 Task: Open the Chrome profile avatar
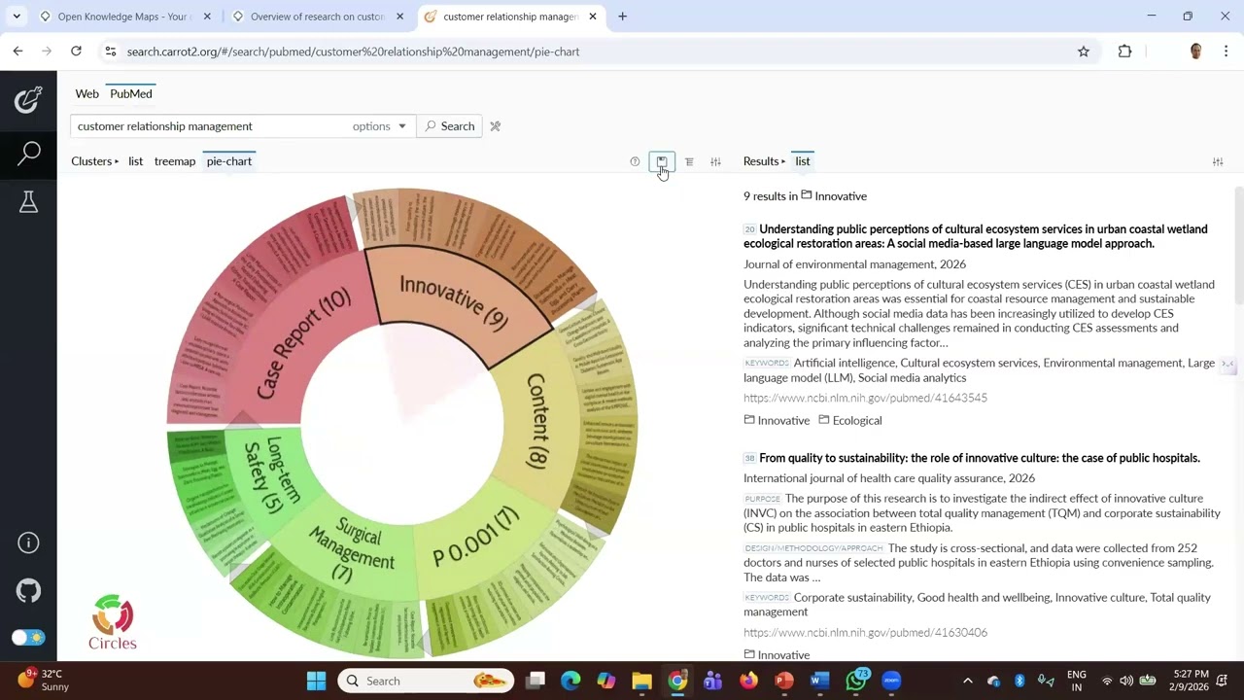coord(1196,52)
